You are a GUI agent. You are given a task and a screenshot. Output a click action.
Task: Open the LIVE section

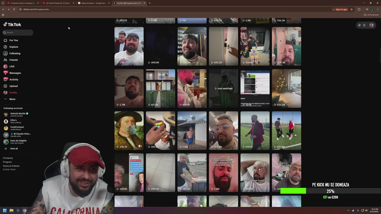9,66
